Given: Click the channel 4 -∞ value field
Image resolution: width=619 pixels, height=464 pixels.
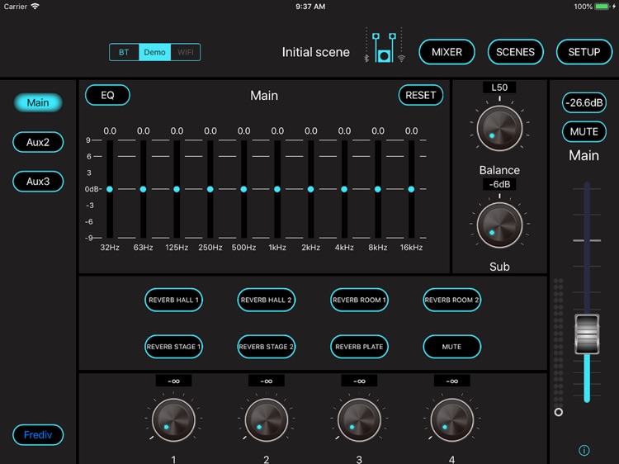Looking at the screenshot, I should tap(451, 381).
